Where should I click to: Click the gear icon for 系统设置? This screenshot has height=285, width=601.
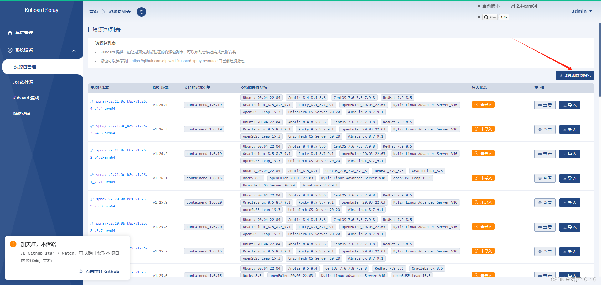pyautogui.click(x=10, y=50)
